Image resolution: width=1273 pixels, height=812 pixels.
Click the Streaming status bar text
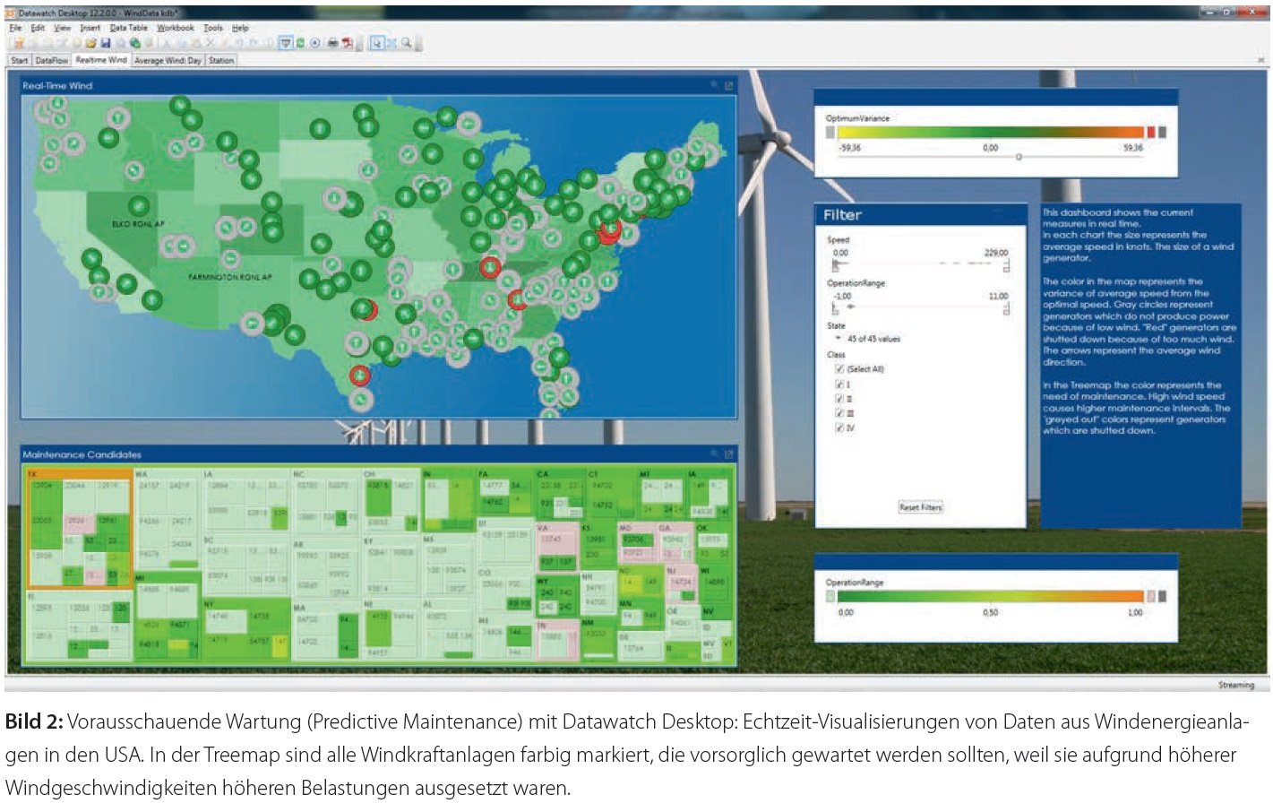point(1235,685)
